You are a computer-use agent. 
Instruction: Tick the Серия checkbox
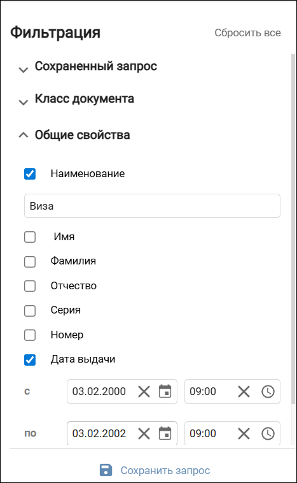tap(30, 310)
